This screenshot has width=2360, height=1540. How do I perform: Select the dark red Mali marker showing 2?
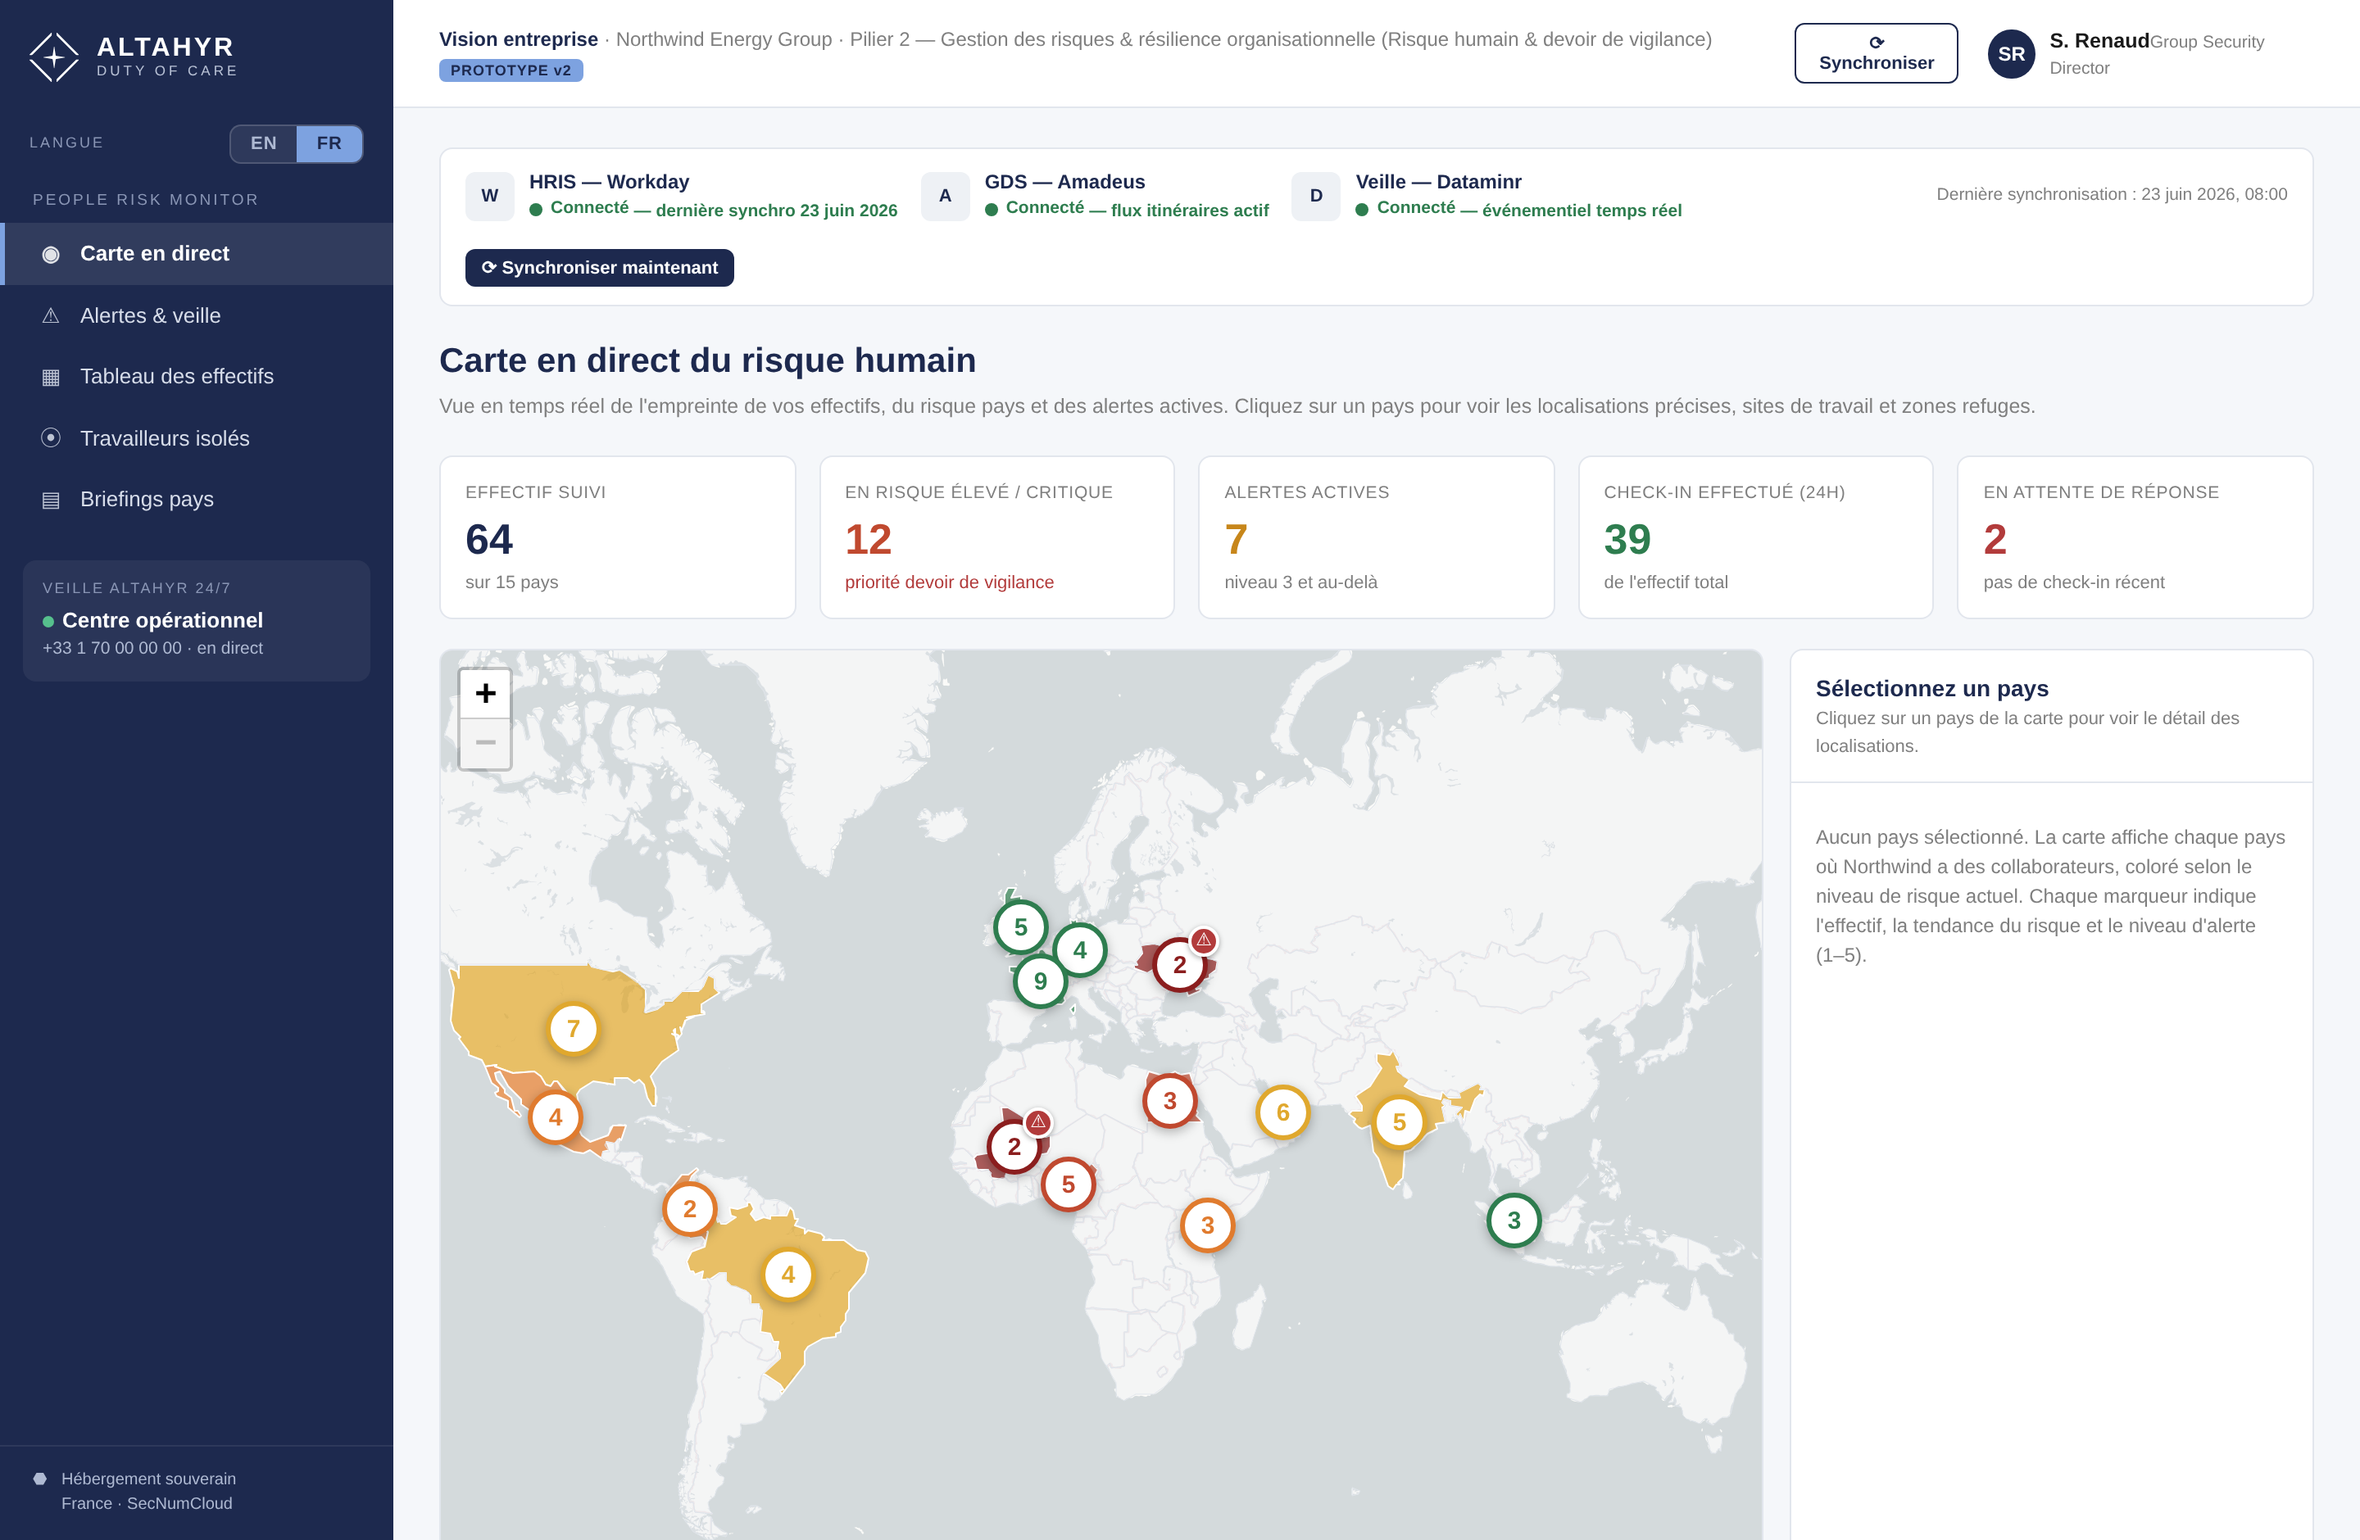[x=1014, y=1148]
